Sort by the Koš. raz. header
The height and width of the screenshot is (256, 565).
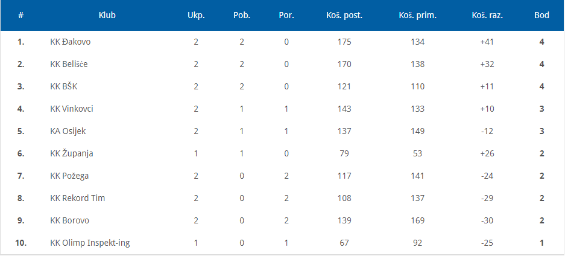coord(487,15)
